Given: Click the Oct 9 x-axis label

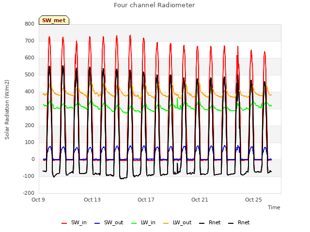Looking at the screenshot, I should tap(38, 200).
